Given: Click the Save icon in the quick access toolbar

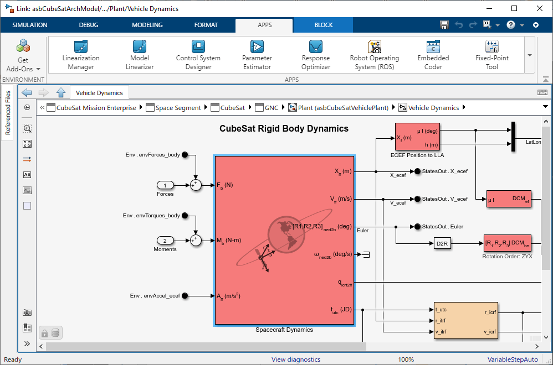Looking at the screenshot, I should [x=444, y=25].
